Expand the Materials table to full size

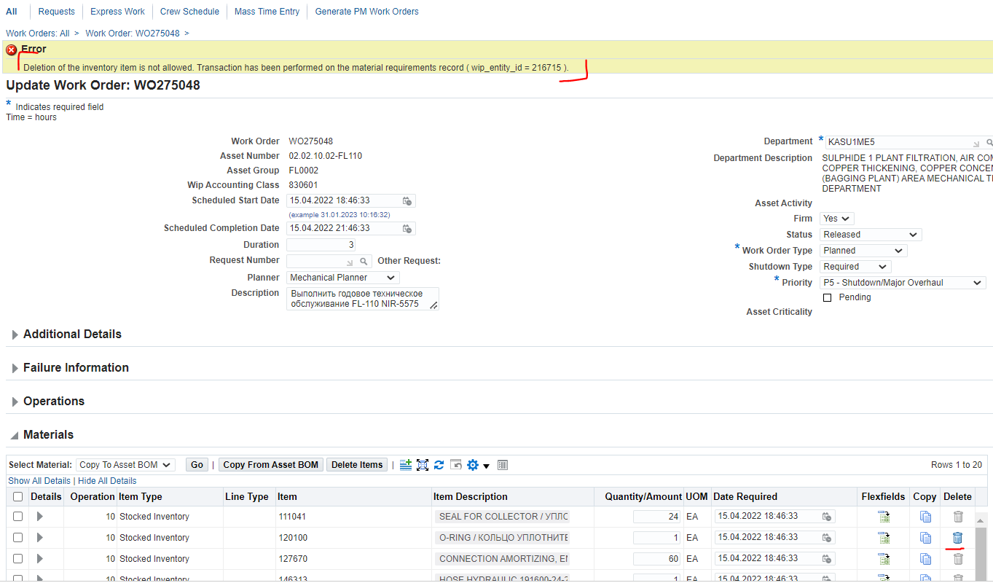click(x=423, y=464)
